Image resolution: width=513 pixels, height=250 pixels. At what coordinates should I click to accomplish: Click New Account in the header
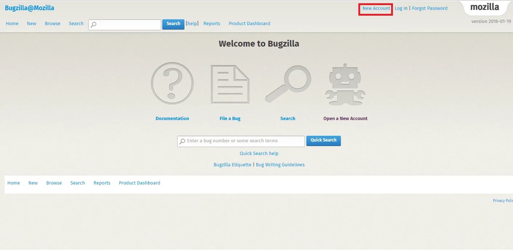[x=376, y=8]
